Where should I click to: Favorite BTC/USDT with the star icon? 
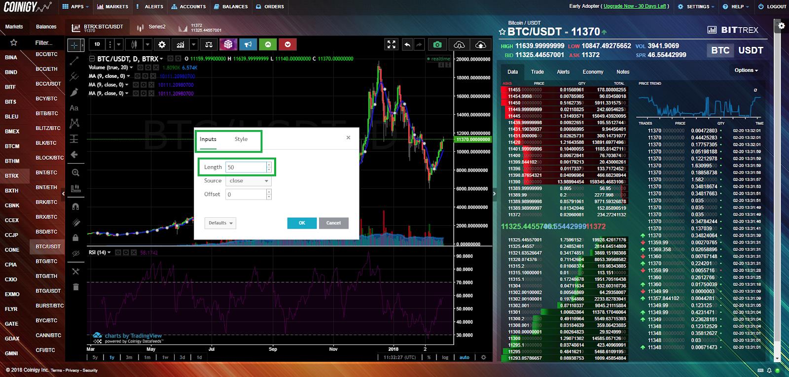[x=502, y=32]
